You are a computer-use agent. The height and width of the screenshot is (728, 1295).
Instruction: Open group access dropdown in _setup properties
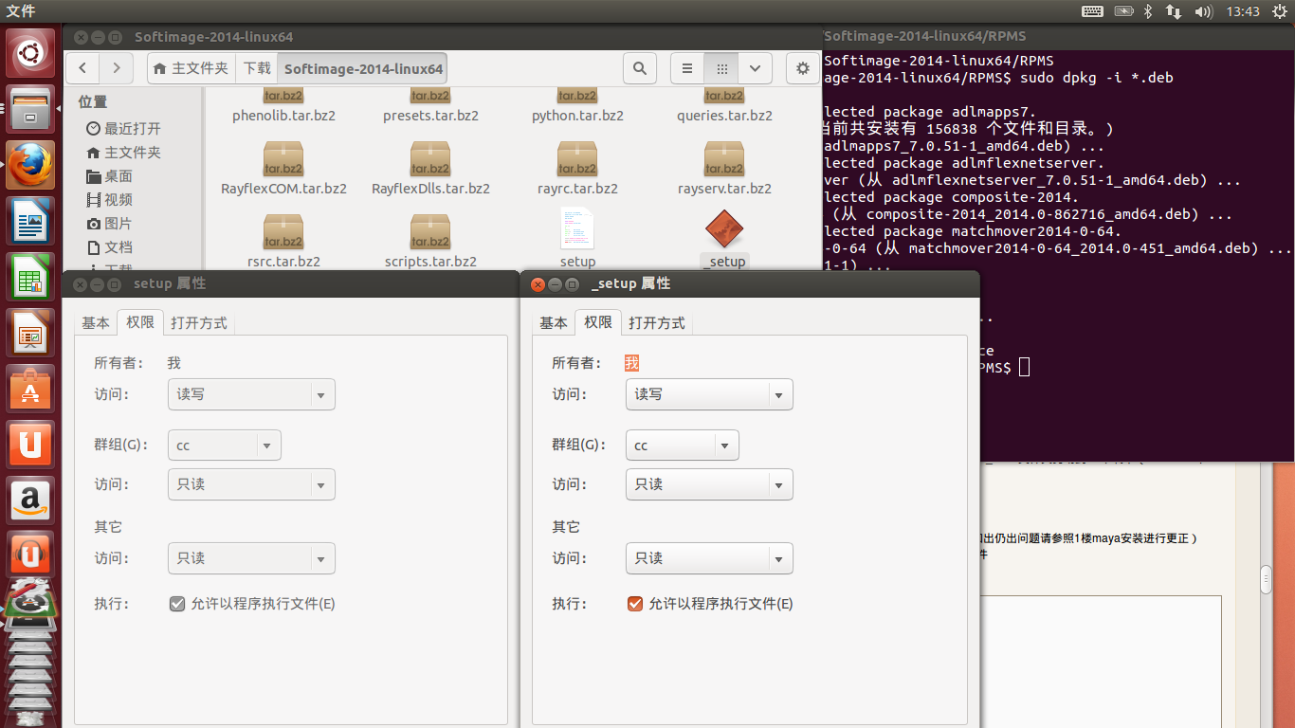[709, 484]
